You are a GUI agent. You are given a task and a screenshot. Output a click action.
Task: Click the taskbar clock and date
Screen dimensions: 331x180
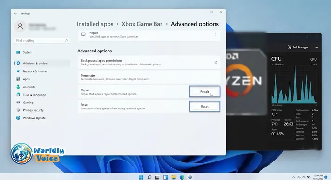[x=318, y=177]
